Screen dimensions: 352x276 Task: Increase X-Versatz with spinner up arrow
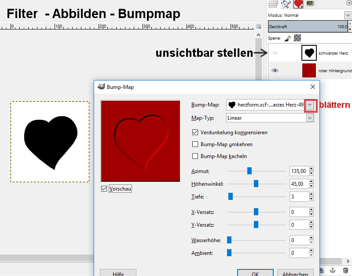pyautogui.click(x=312, y=210)
